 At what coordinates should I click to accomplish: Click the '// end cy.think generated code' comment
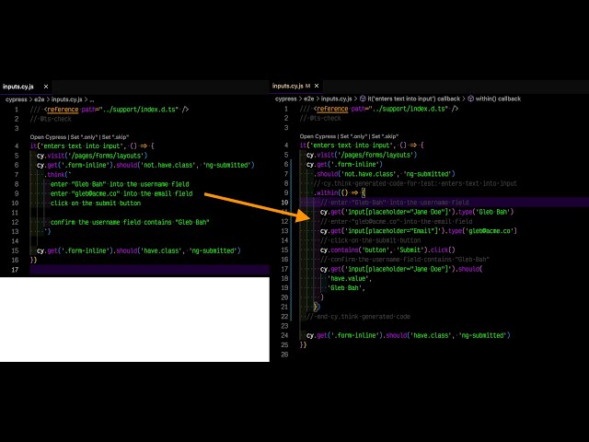(x=358, y=317)
